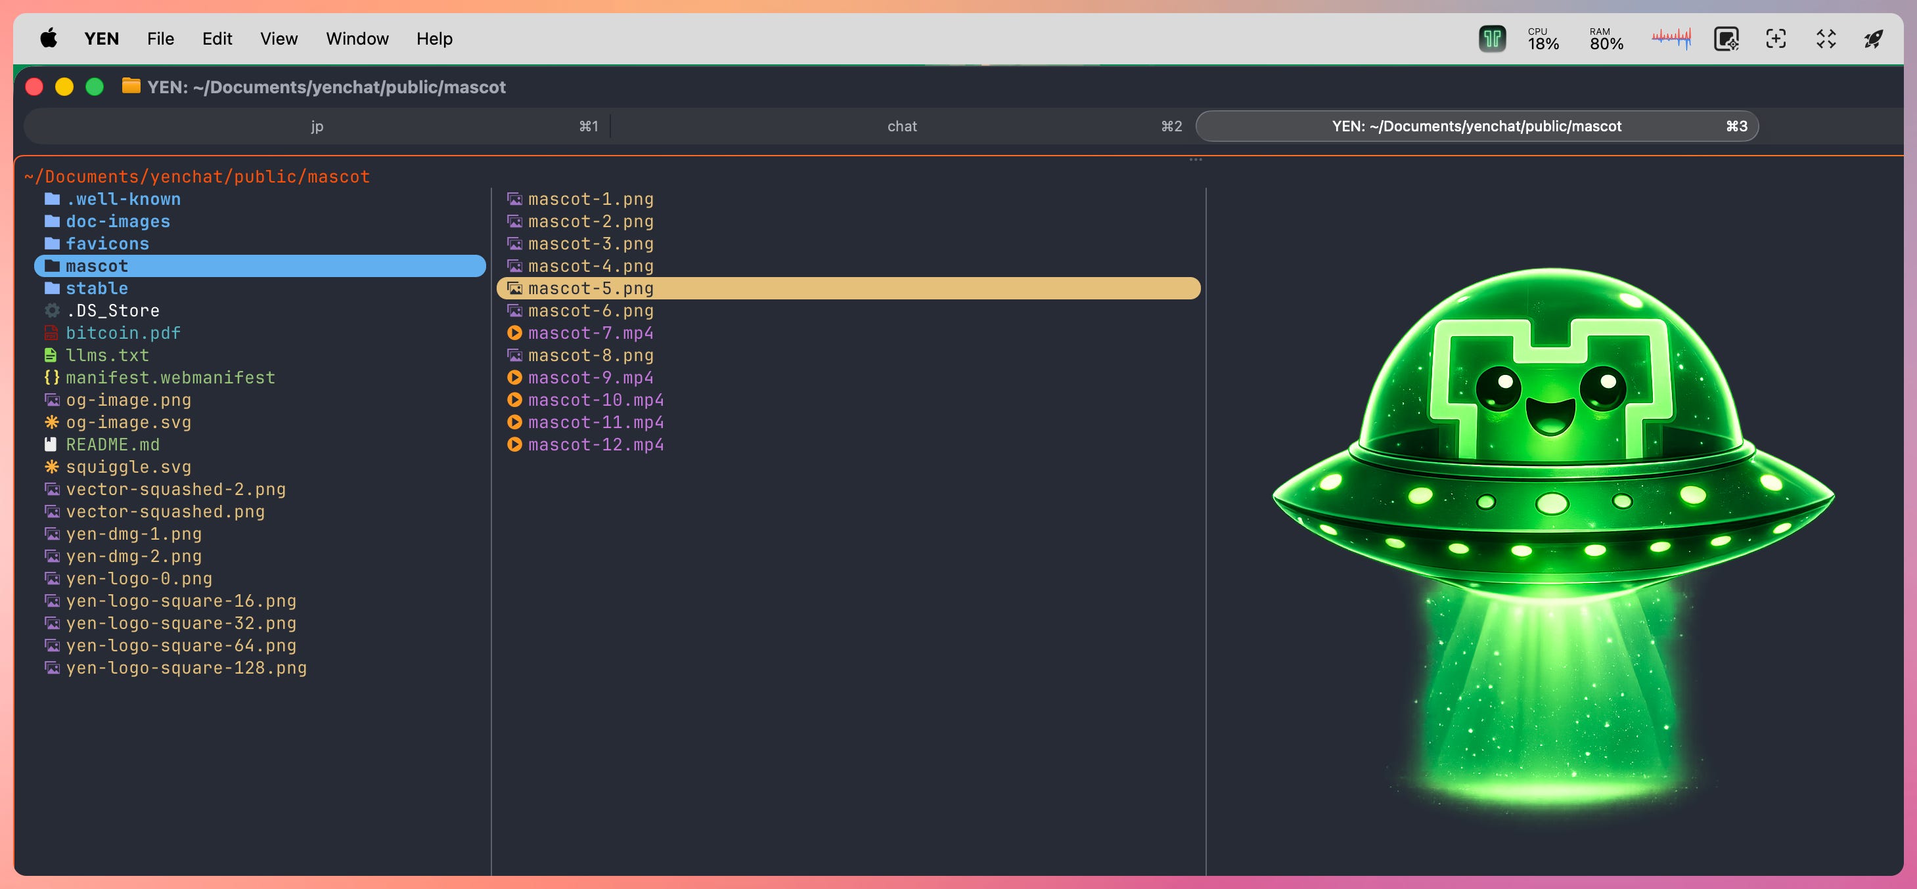Image resolution: width=1917 pixels, height=889 pixels.
Task: Switch to the jp tab
Action: [x=317, y=127]
